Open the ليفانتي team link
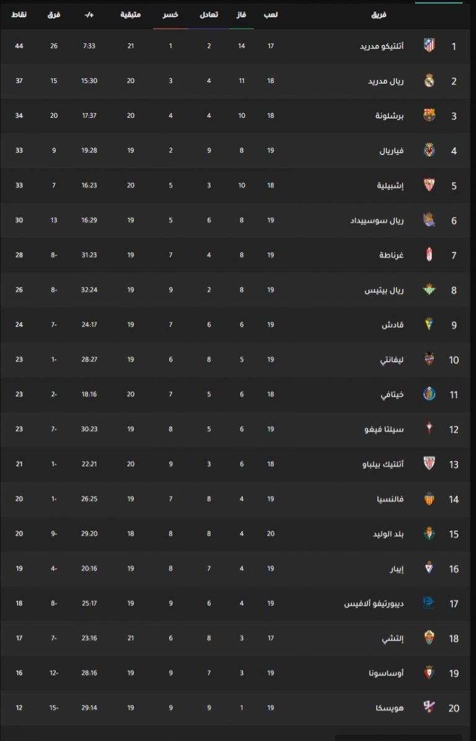Image resolution: width=476 pixels, height=741 pixels. pos(392,360)
